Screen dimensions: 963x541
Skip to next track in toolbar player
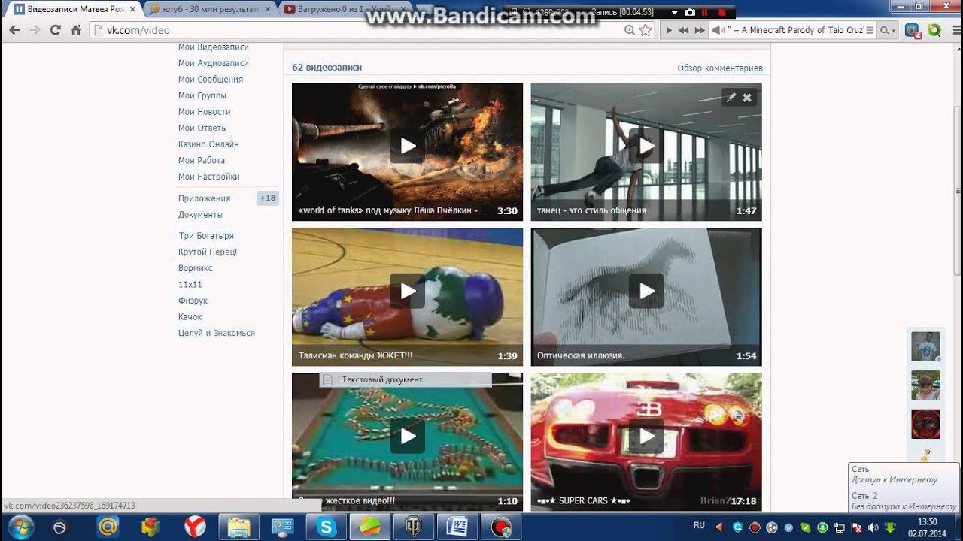point(700,30)
